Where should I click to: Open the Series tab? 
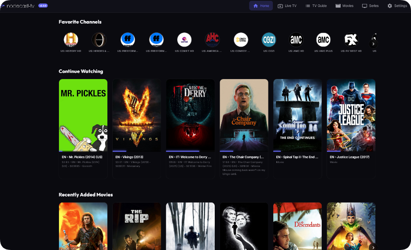[371, 6]
